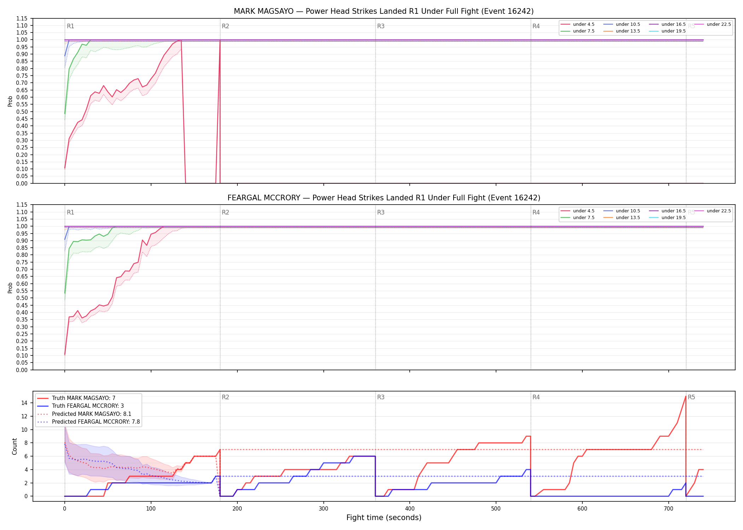The width and height of the screenshot is (743, 530).
Task: Click 'under 7.5' legend entry in top chart
Action: 578,31
